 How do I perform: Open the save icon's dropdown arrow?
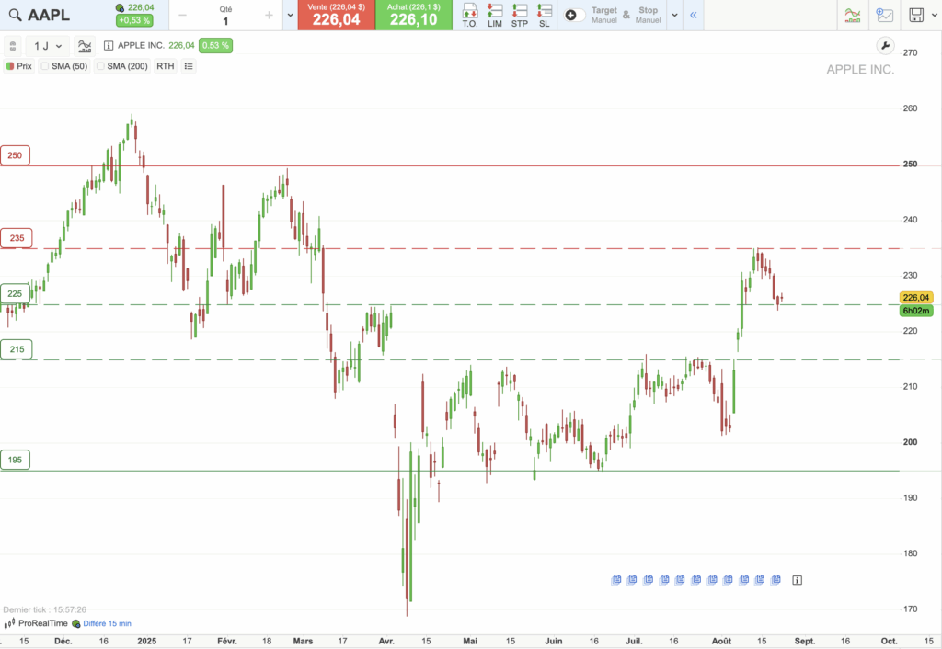coord(935,16)
